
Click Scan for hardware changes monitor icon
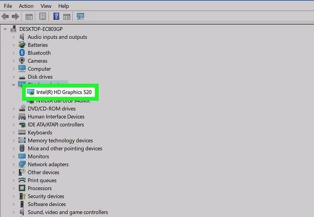81,16
